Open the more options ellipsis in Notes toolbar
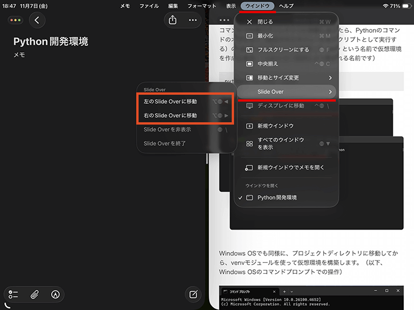The width and height of the screenshot is (414, 310). (x=193, y=20)
